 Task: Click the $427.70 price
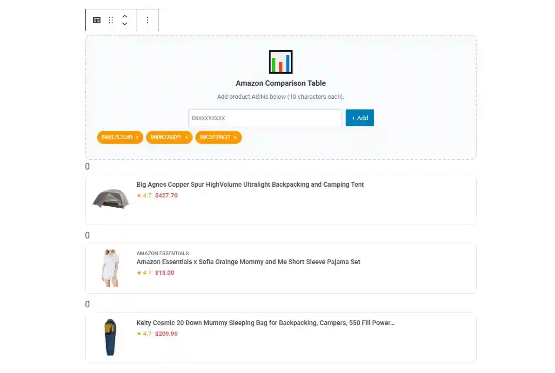tap(166, 196)
